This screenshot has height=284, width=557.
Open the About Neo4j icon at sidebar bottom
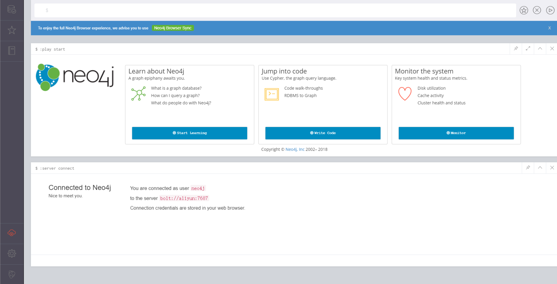pyautogui.click(x=12, y=274)
